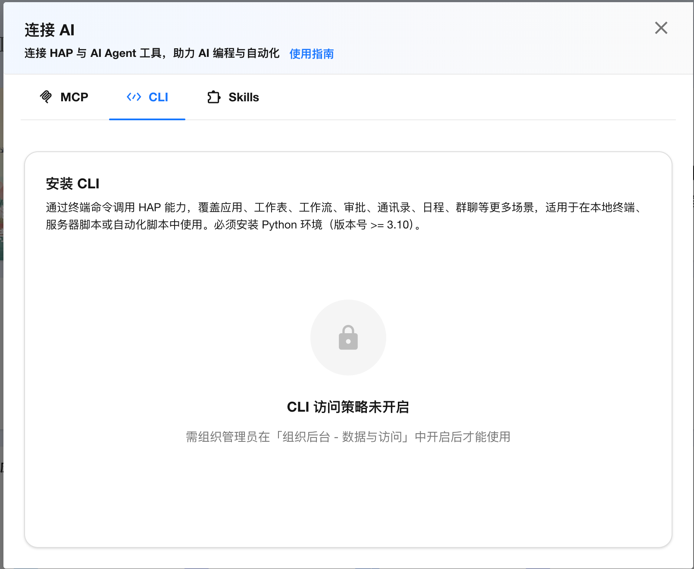Click the 安装 CLI heading
The height and width of the screenshot is (569, 694).
72,184
